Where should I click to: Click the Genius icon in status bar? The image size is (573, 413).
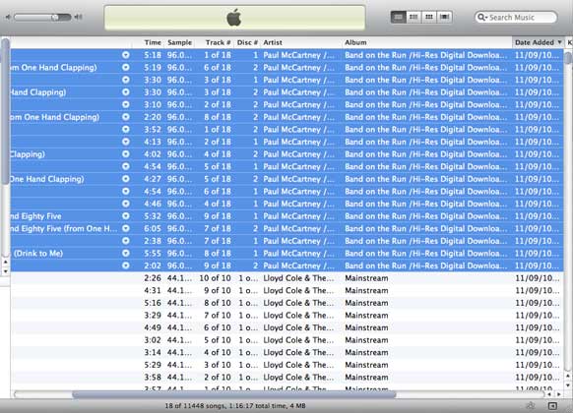click(x=531, y=406)
